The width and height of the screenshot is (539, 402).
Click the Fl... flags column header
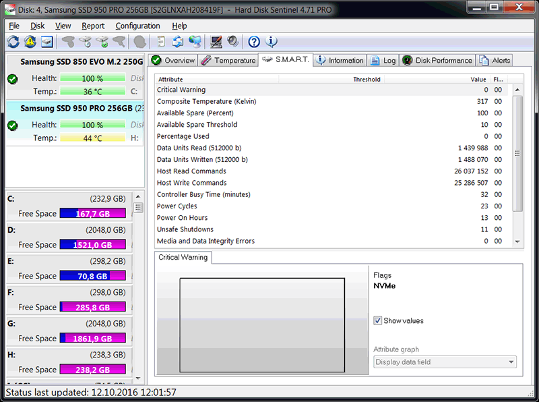coord(498,80)
